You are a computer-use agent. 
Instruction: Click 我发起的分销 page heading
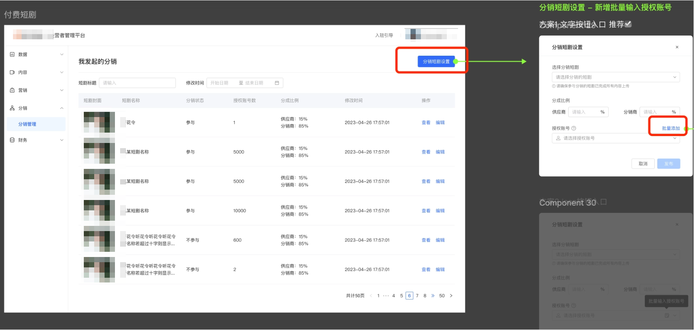tap(98, 61)
